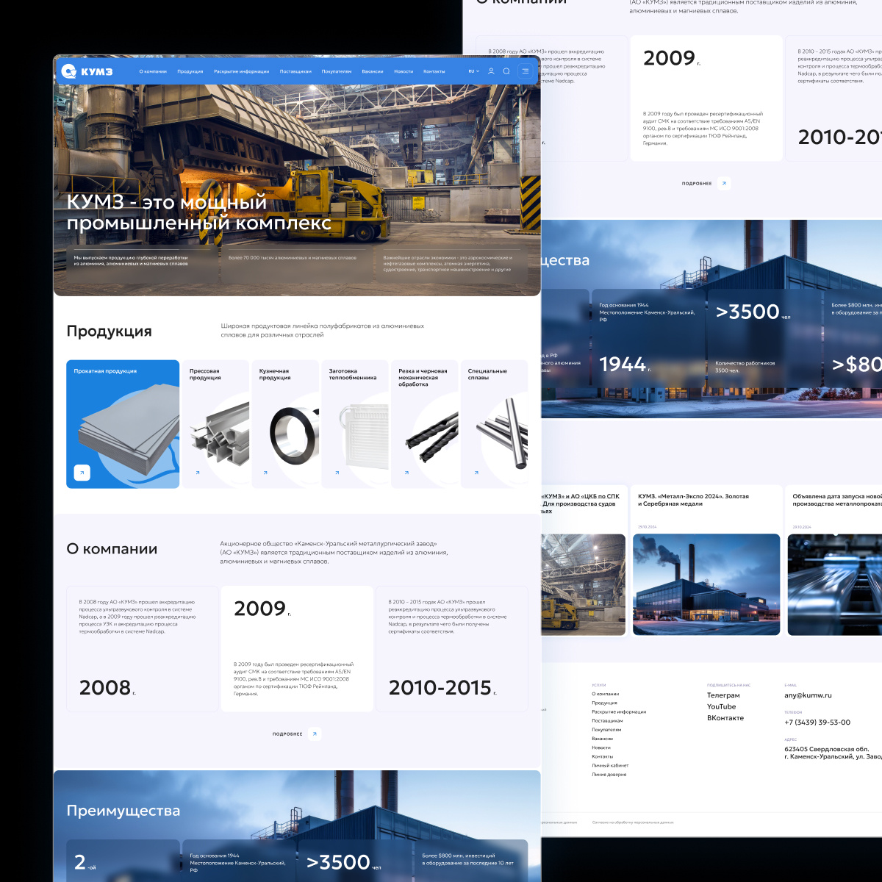
Task: Click the Продукция section heading
Action: 110,331
